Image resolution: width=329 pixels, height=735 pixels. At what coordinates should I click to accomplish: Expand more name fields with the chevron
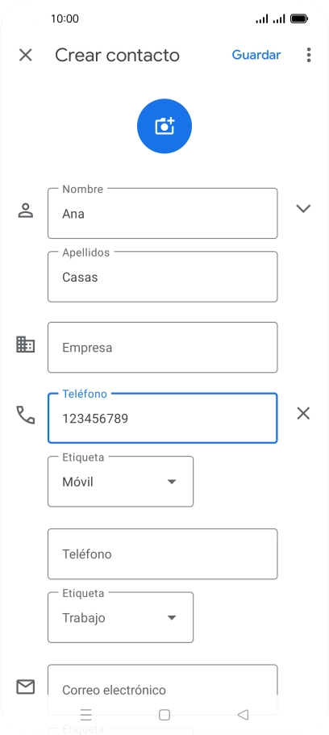[303, 209]
